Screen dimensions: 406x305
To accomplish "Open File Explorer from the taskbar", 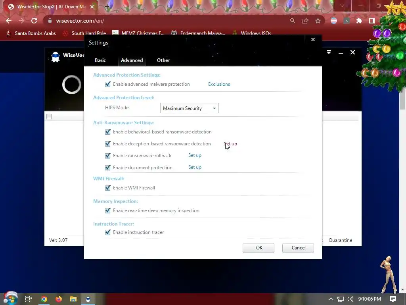I will pos(73,299).
